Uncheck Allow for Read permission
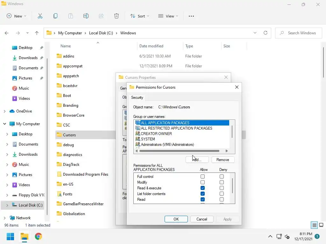Viewport: 326px width, 244px height. tap(202, 200)
